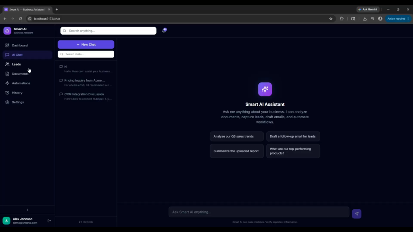Click the site info icon in address bar
The width and height of the screenshot is (413, 232).
point(29,19)
